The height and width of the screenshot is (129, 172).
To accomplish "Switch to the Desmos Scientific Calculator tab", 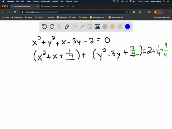I will 54,6.
